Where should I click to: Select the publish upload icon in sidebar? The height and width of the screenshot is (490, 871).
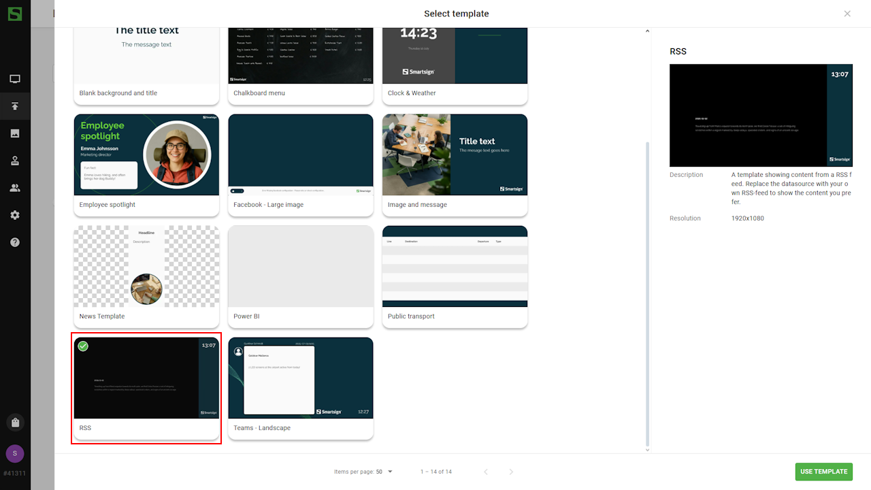(15, 106)
